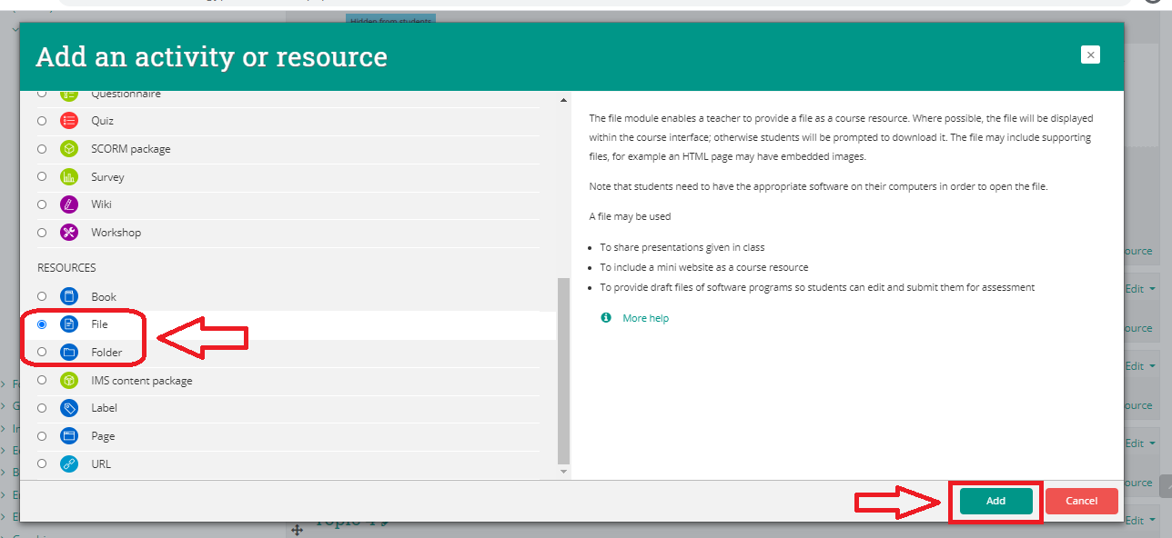The width and height of the screenshot is (1172, 538).
Task: Click the Book resource icon
Action: 69,297
